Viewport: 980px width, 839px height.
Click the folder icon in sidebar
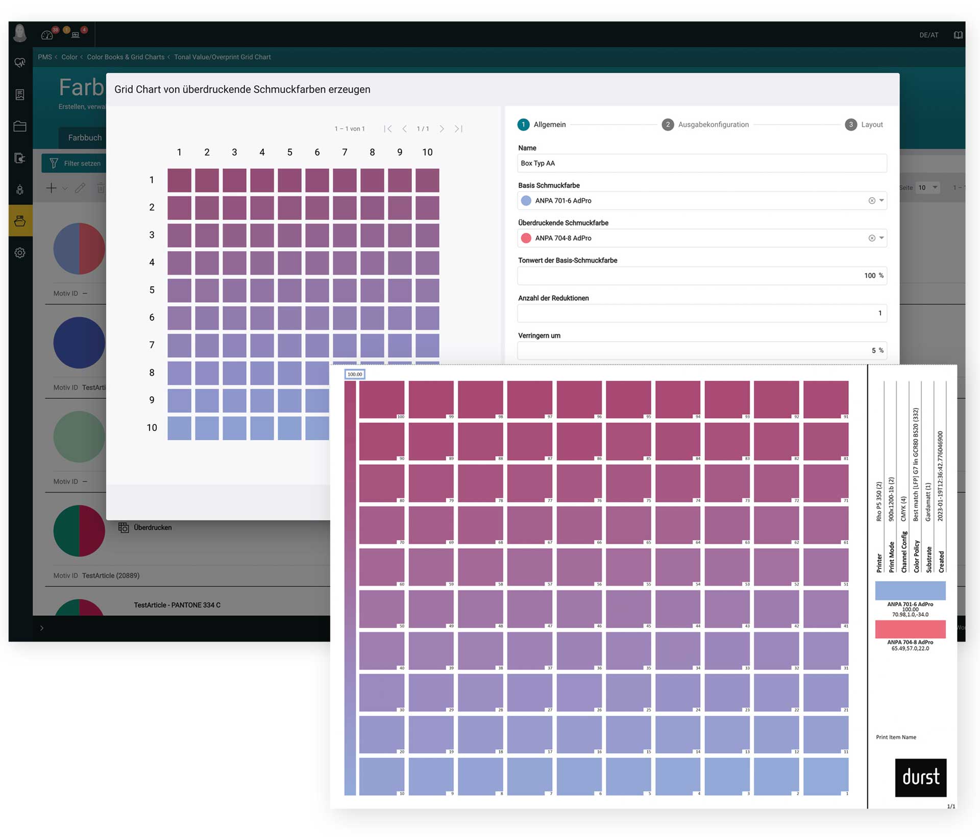click(x=20, y=126)
